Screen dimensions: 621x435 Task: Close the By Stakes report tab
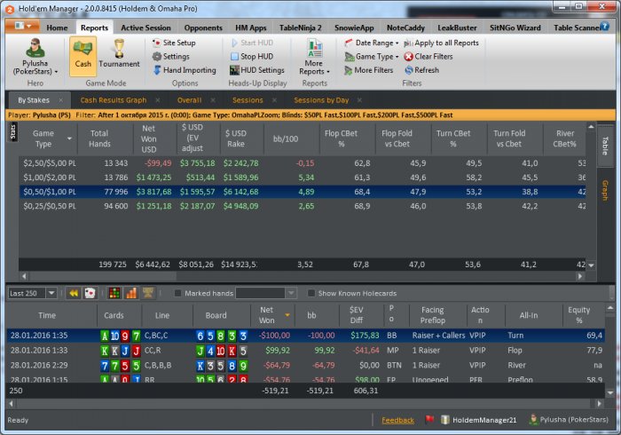point(60,100)
